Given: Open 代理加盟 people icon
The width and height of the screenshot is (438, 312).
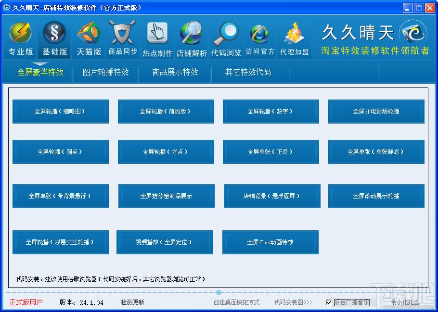Looking at the screenshot, I should 294,34.
